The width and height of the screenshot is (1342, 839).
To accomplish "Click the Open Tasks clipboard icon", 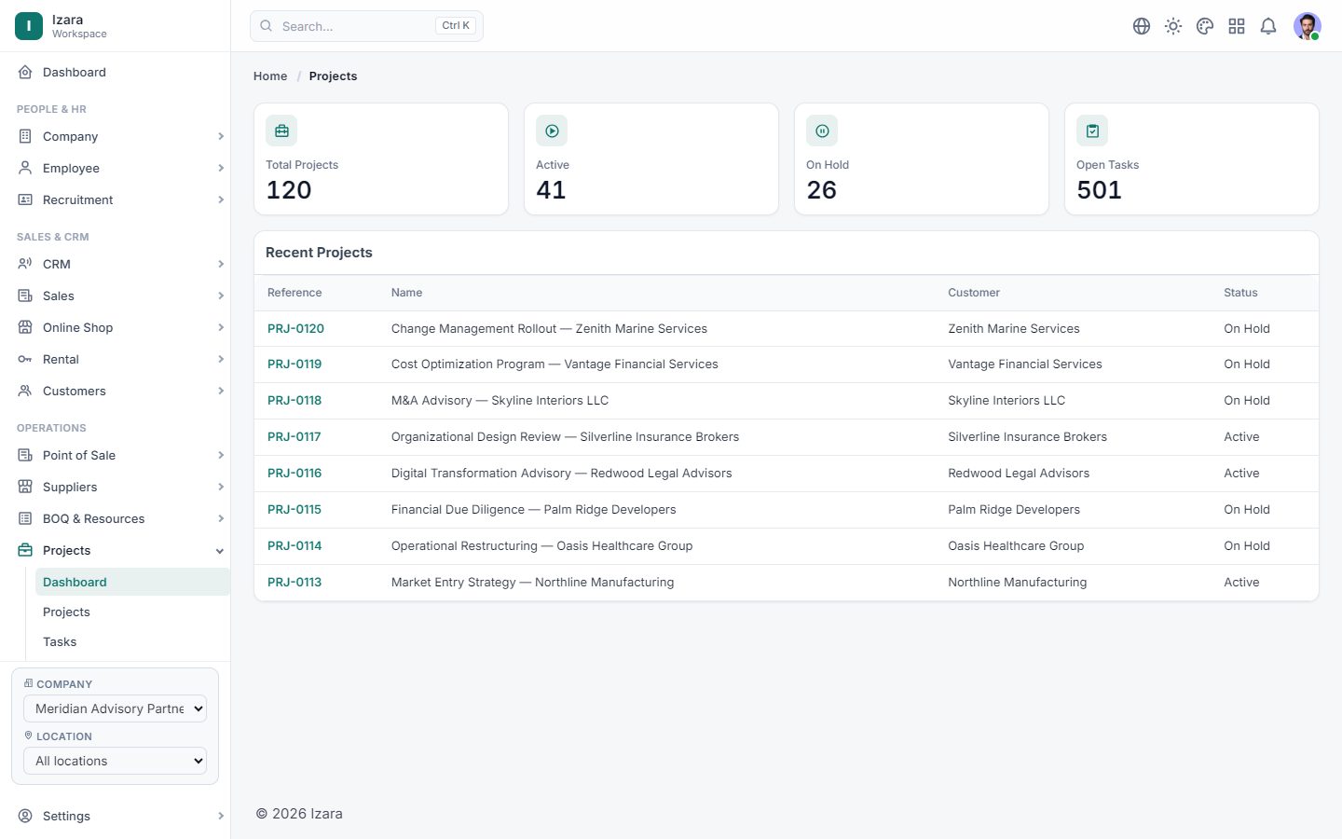I will pyautogui.click(x=1092, y=131).
